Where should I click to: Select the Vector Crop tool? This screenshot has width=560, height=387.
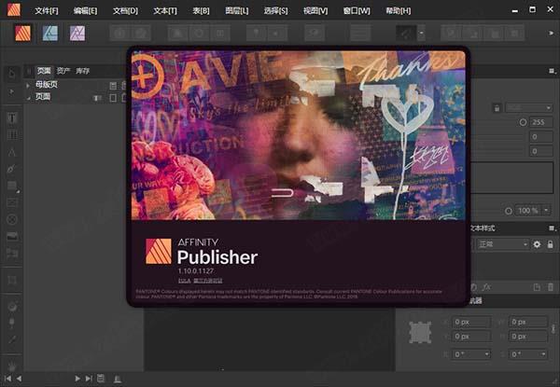tap(12, 280)
